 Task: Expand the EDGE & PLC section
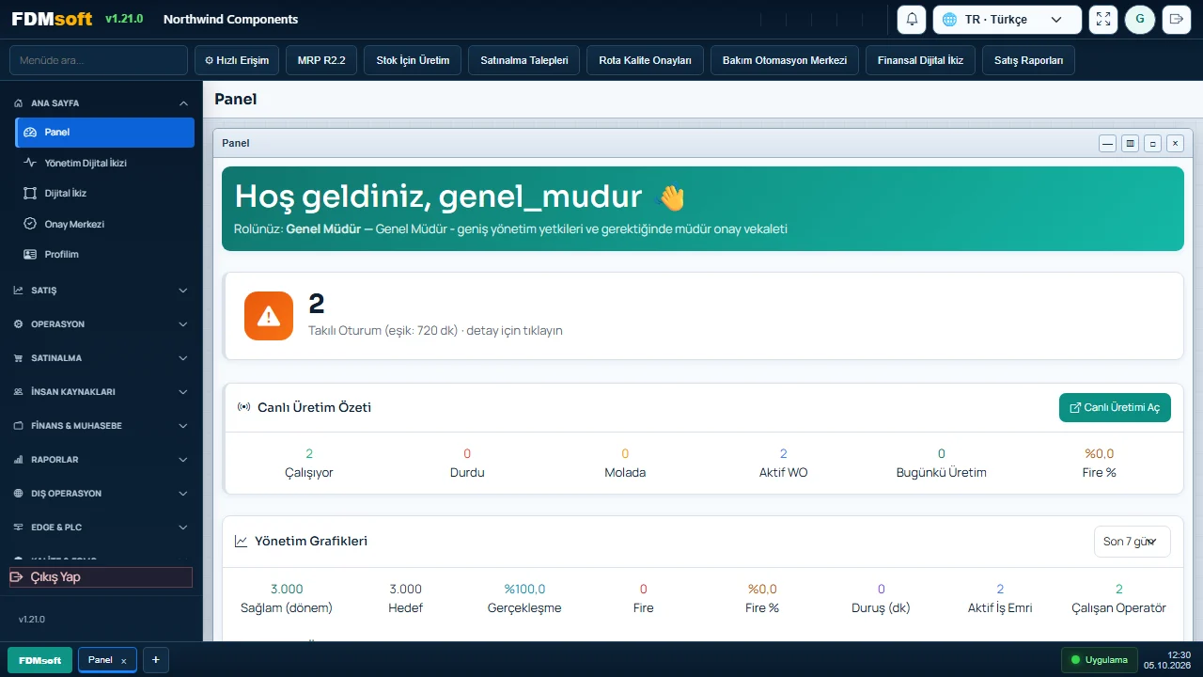[x=102, y=527]
